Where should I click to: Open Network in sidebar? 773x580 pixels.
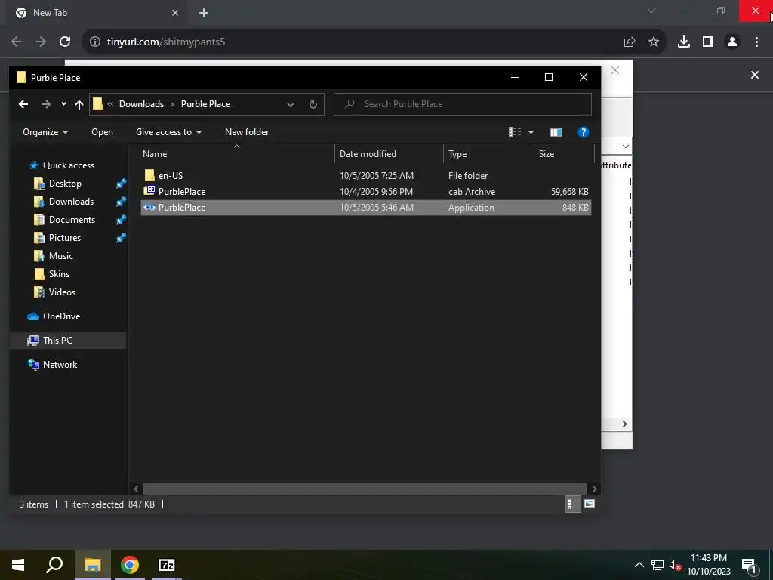(x=60, y=365)
